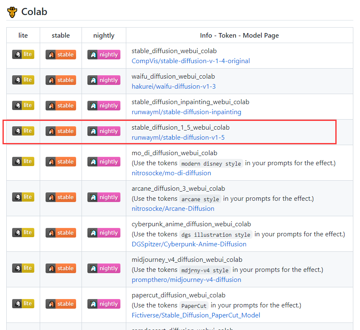Click the "Info - Token - Model Page" header
Screen dimensions: 360x330
(240, 36)
